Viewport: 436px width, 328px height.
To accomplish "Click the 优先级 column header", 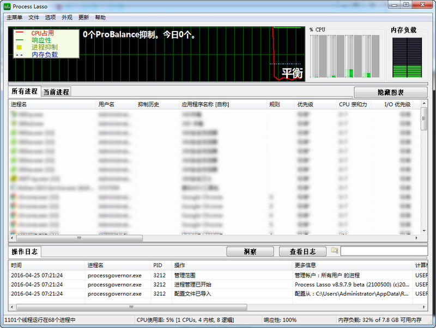I will point(315,104).
